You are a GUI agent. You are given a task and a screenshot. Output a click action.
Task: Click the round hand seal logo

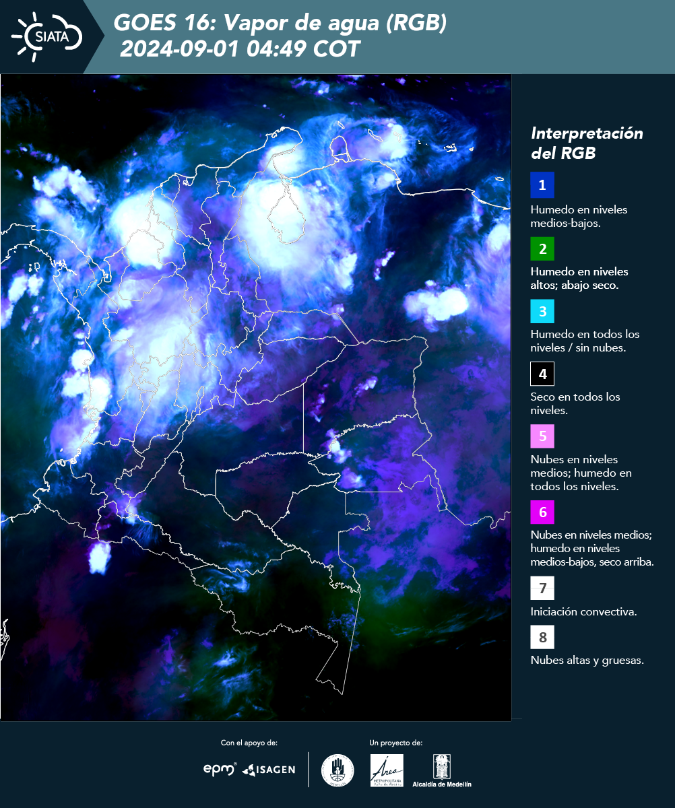337,770
